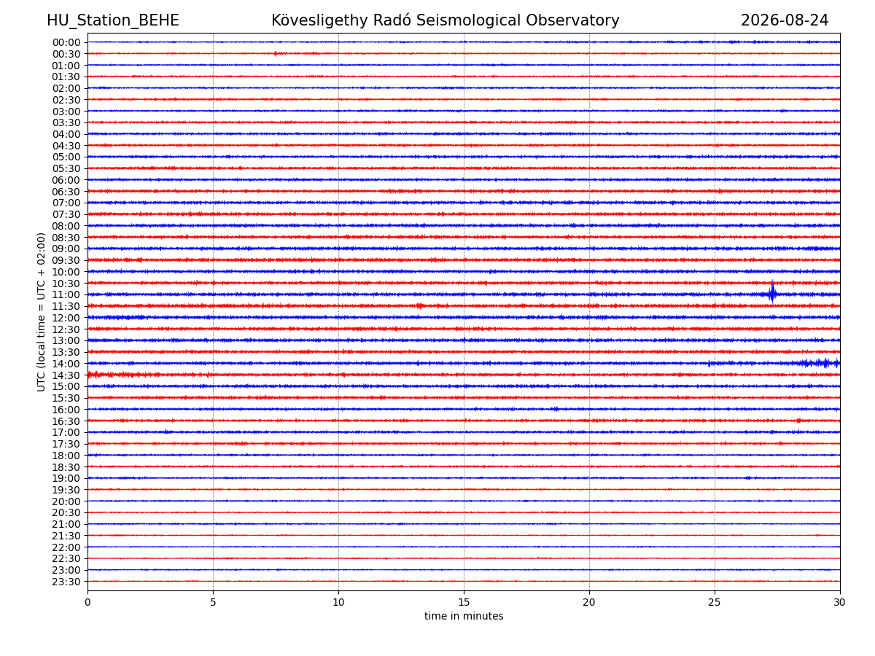Click the 10:00 time label
The image size is (875, 656).
pyautogui.click(x=66, y=272)
